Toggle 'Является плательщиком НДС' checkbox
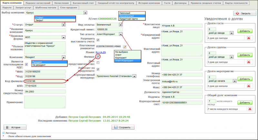 tap(27, 64)
